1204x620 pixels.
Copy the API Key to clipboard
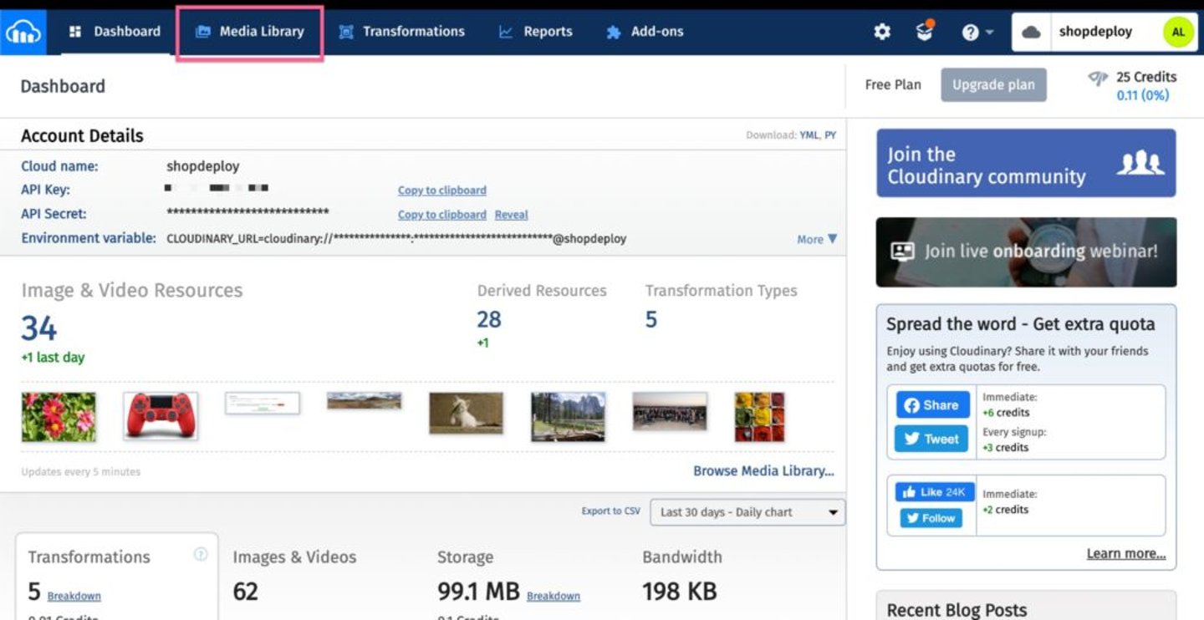point(441,190)
